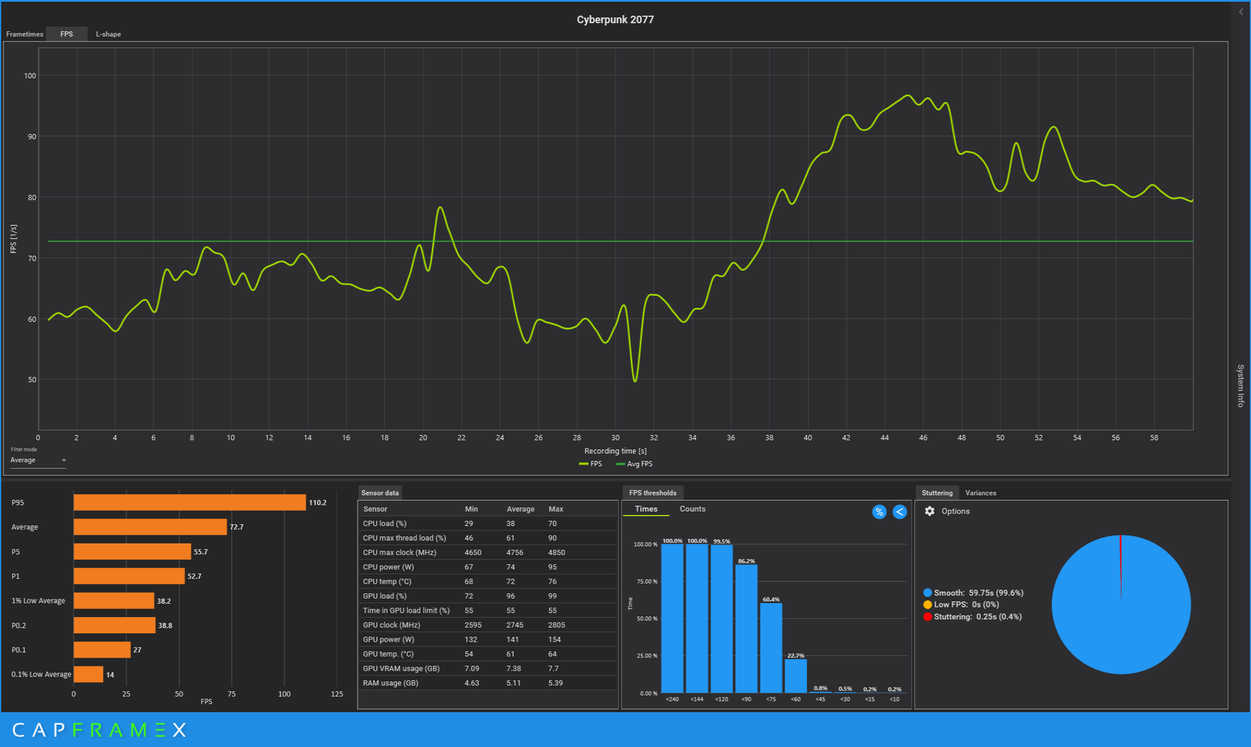
Task: Collapse the System Info side panel arrow
Action: tap(1241, 12)
